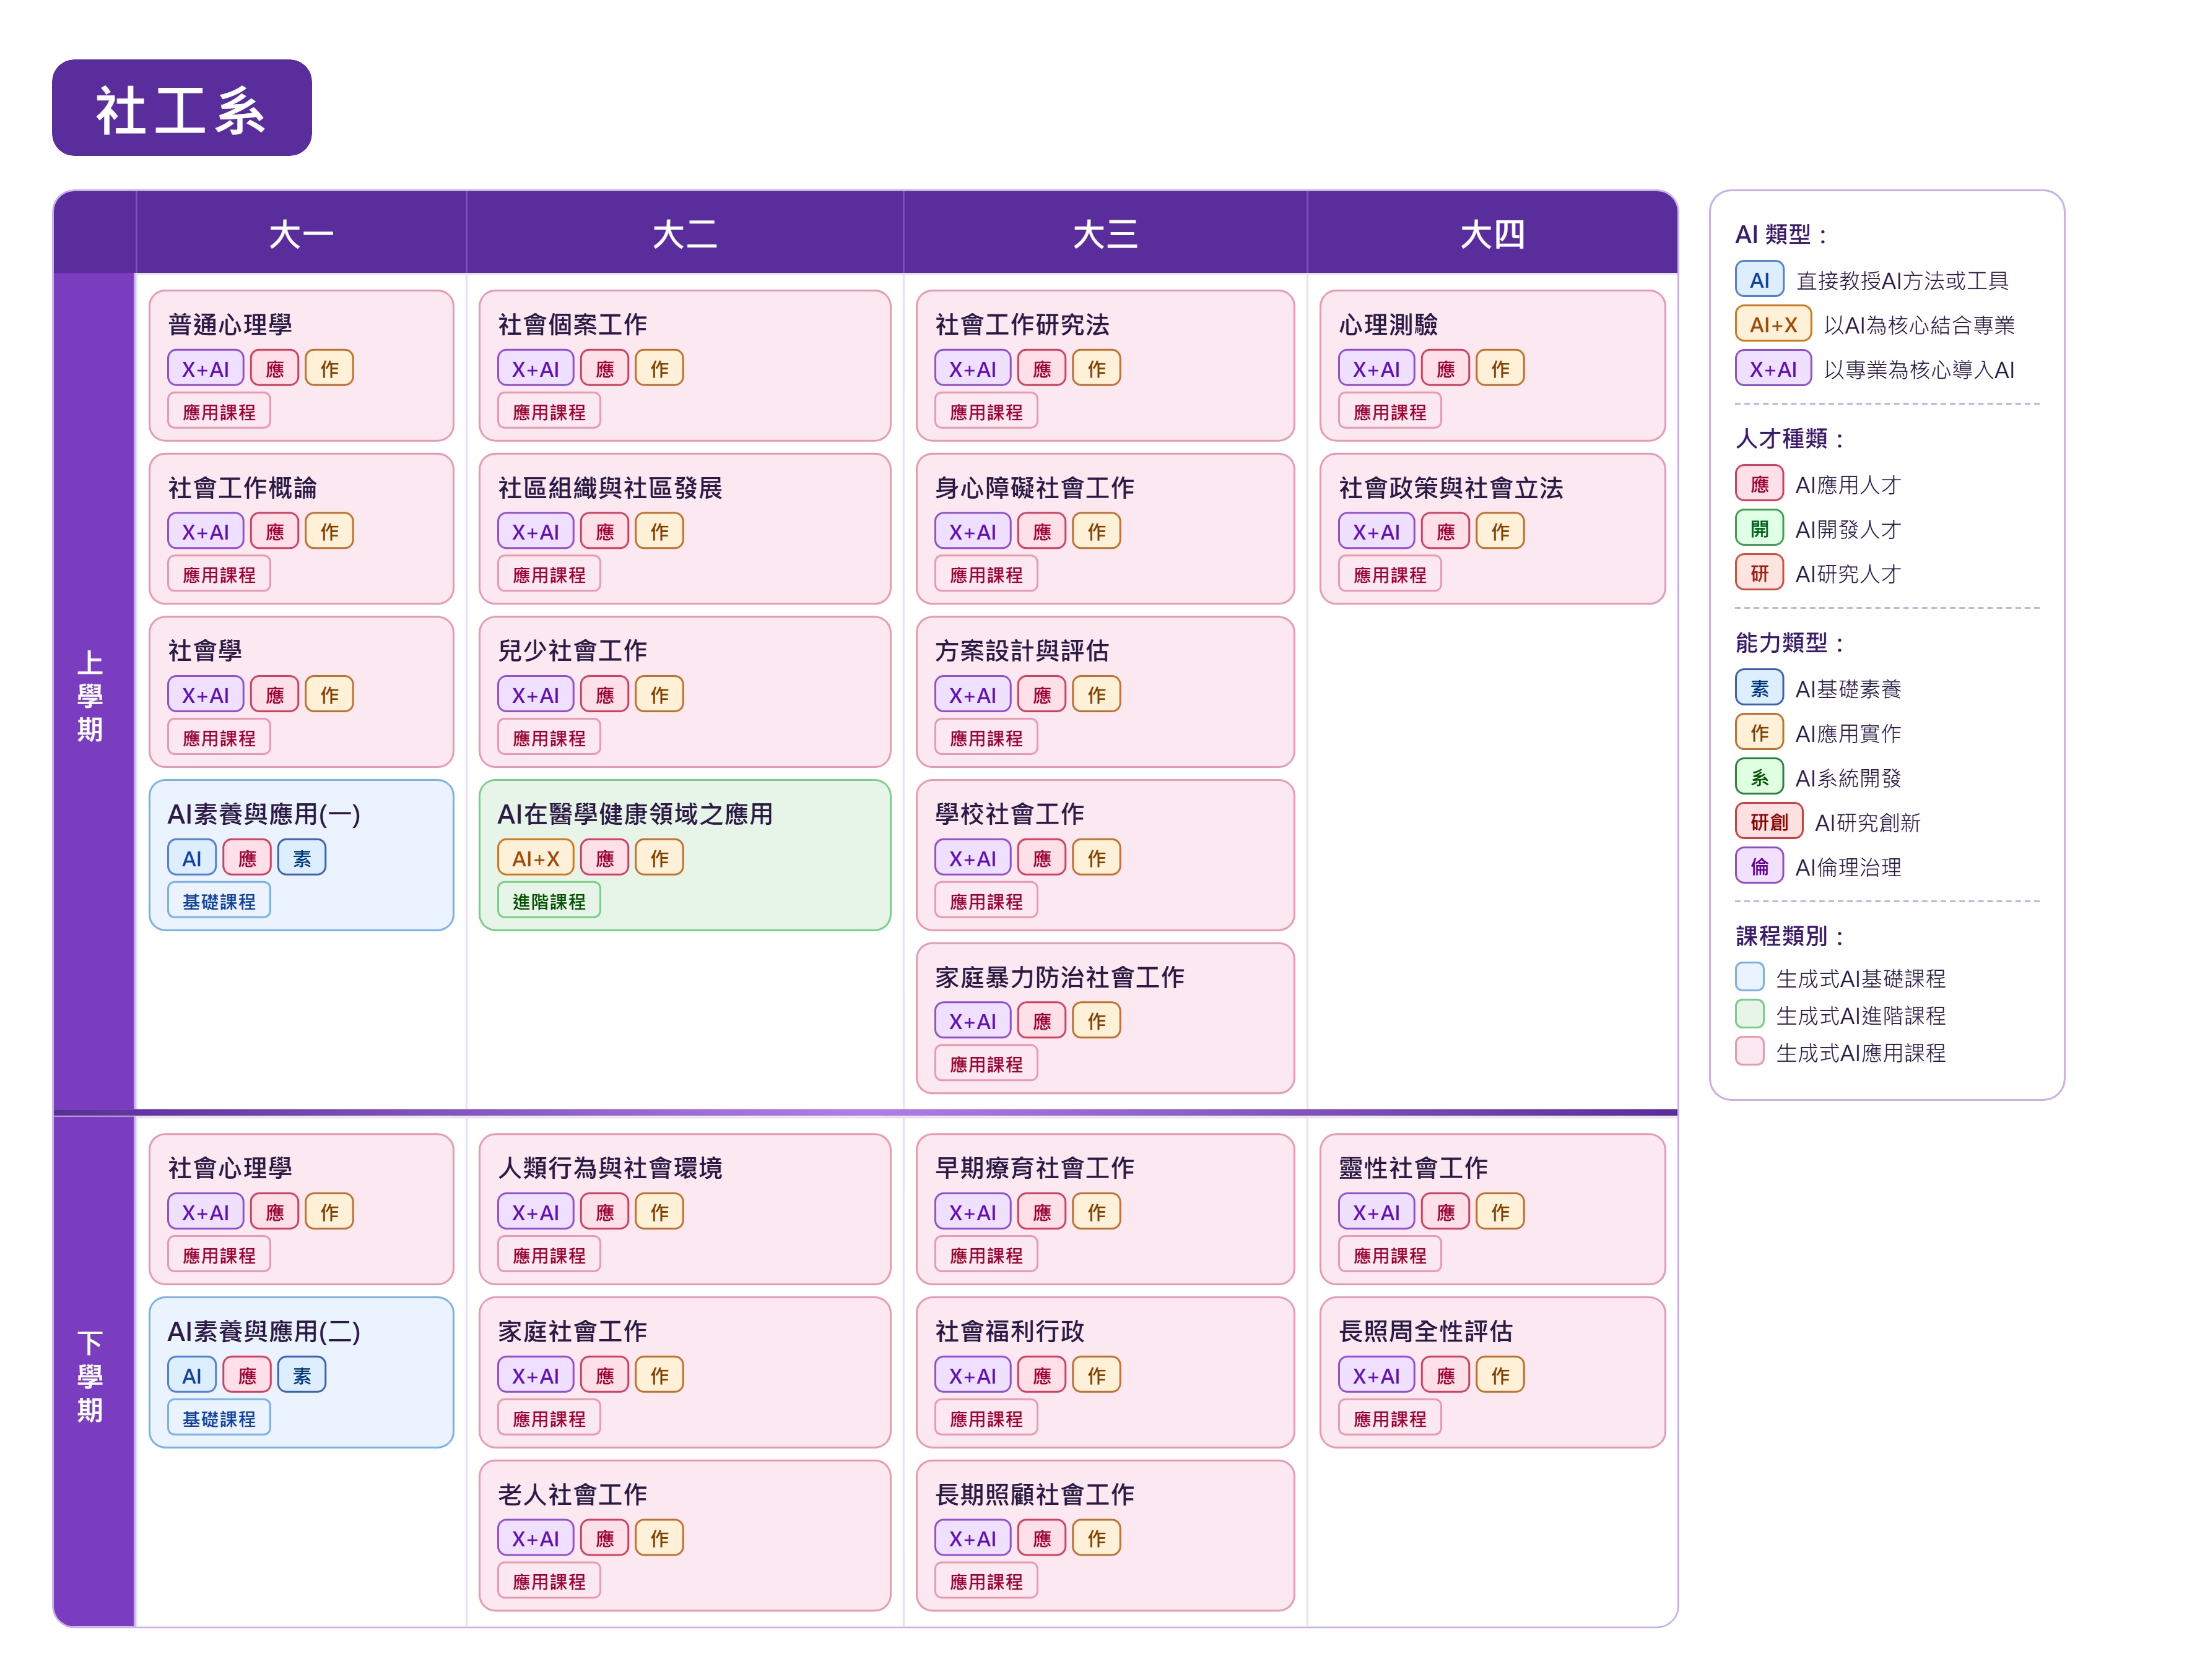Click the 素 AI基礎素養 legend badge

(1759, 688)
